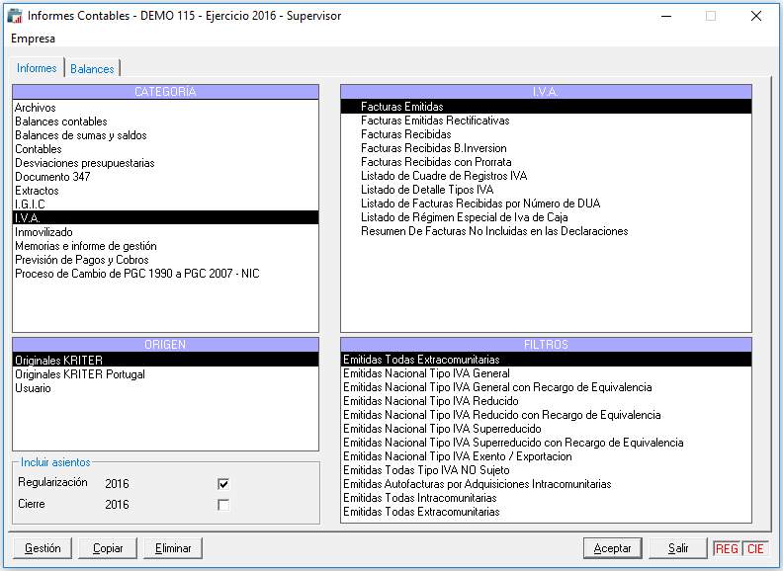The height and width of the screenshot is (571, 783).
Task: Pick Emitidas Todas Tipo IVA NO Sujeto
Action: click(547, 470)
